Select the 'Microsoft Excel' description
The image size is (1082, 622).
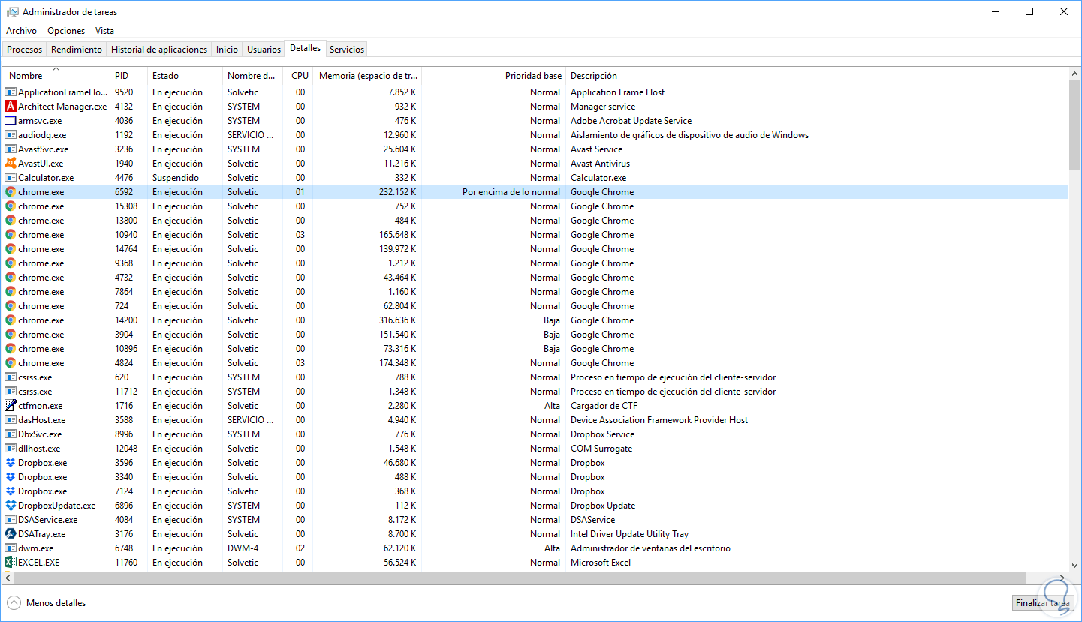pos(601,563)
